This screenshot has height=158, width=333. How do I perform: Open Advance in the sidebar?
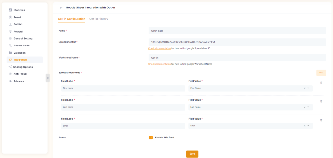coord(19,81)
